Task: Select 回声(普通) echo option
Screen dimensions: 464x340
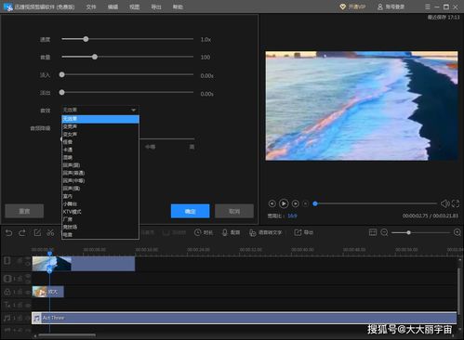Action: point(100,173)
